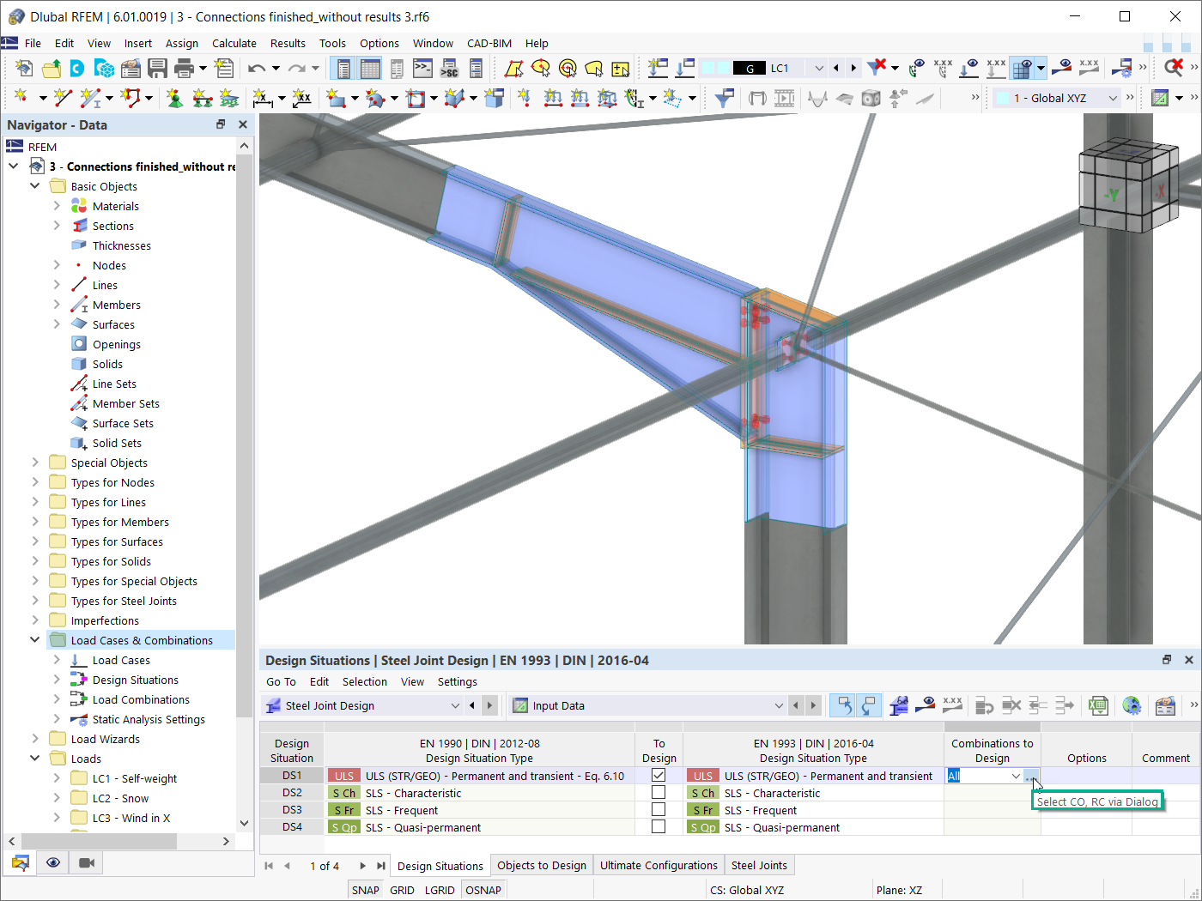Go to next load case arrow
This screenshot has width=1202, height=901.
(x=853, y=68)
